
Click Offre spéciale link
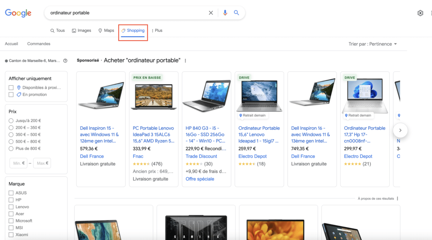point(200,179)
